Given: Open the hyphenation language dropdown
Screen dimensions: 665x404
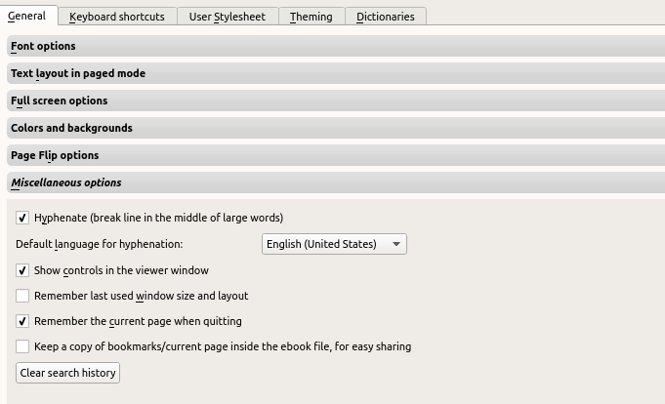Looking at the screenshot, I should pyautogui.click(x=334, y=244).
